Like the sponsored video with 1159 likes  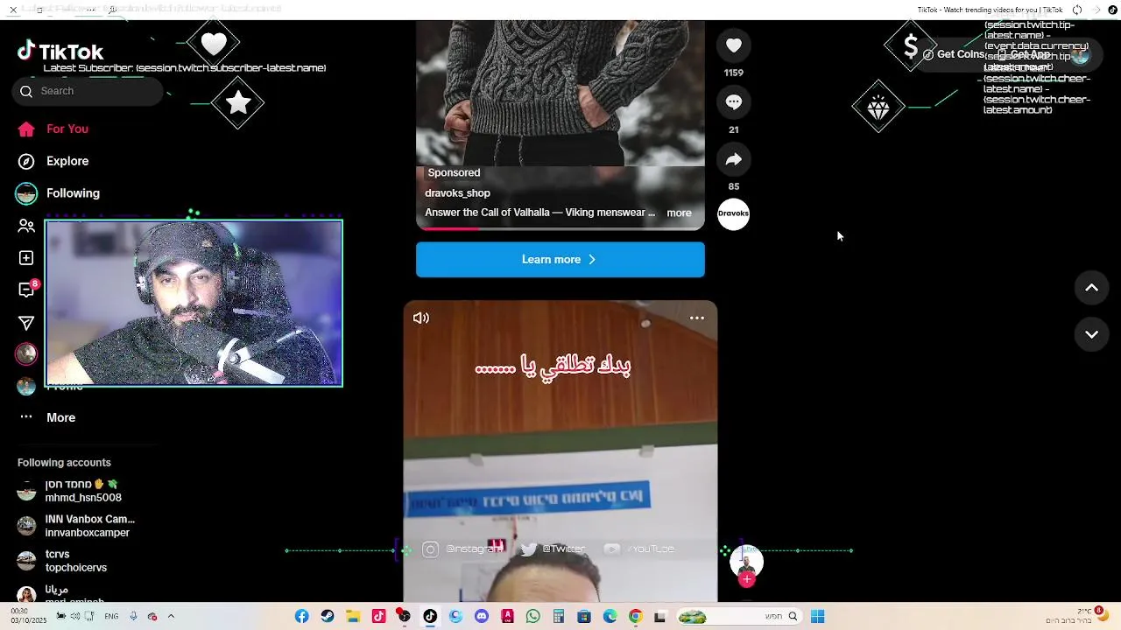734,45
